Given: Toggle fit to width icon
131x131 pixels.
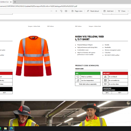Looking at the screenshot, I should pyautogui.click(x=66, y=11).
